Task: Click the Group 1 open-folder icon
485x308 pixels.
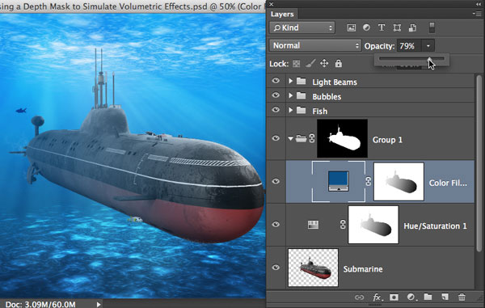Action: click(x=301, y=138)
